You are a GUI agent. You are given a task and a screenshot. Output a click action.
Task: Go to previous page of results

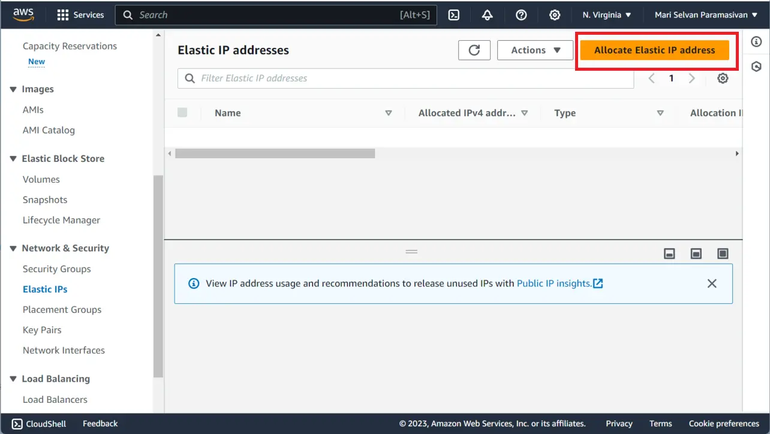[651, 79]
